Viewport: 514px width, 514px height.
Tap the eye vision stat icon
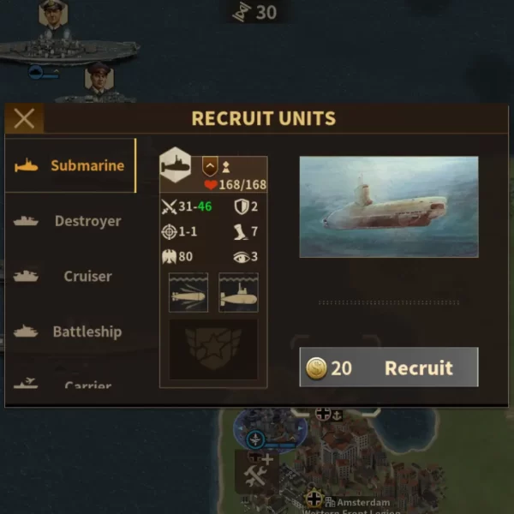pos(242,257)
